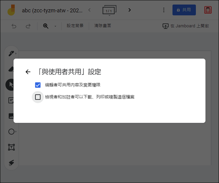This screenshot has height=183, width=219.
Task: Select the Text box tool
Action: coord(11,147)
